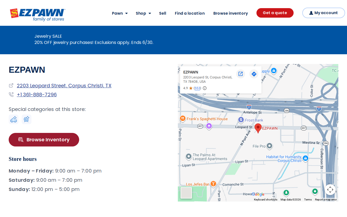Click the Jewelry SALE banner text
Image resolution: width=347 pixels, height=217 pixels.
[x=48, y=36]
